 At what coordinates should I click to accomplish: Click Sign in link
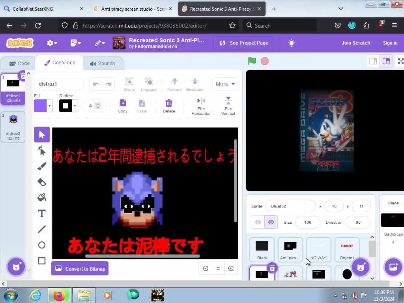pos(390,43)
